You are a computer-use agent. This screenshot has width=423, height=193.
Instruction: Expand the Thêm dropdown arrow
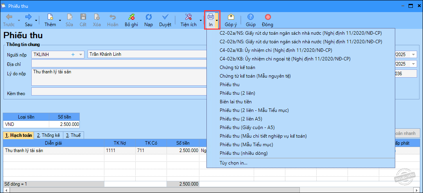point(60,20)
